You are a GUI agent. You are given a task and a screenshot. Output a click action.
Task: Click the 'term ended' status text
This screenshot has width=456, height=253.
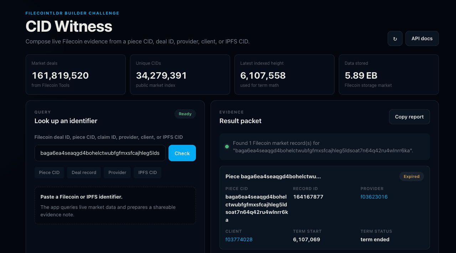tap(375, 239)
